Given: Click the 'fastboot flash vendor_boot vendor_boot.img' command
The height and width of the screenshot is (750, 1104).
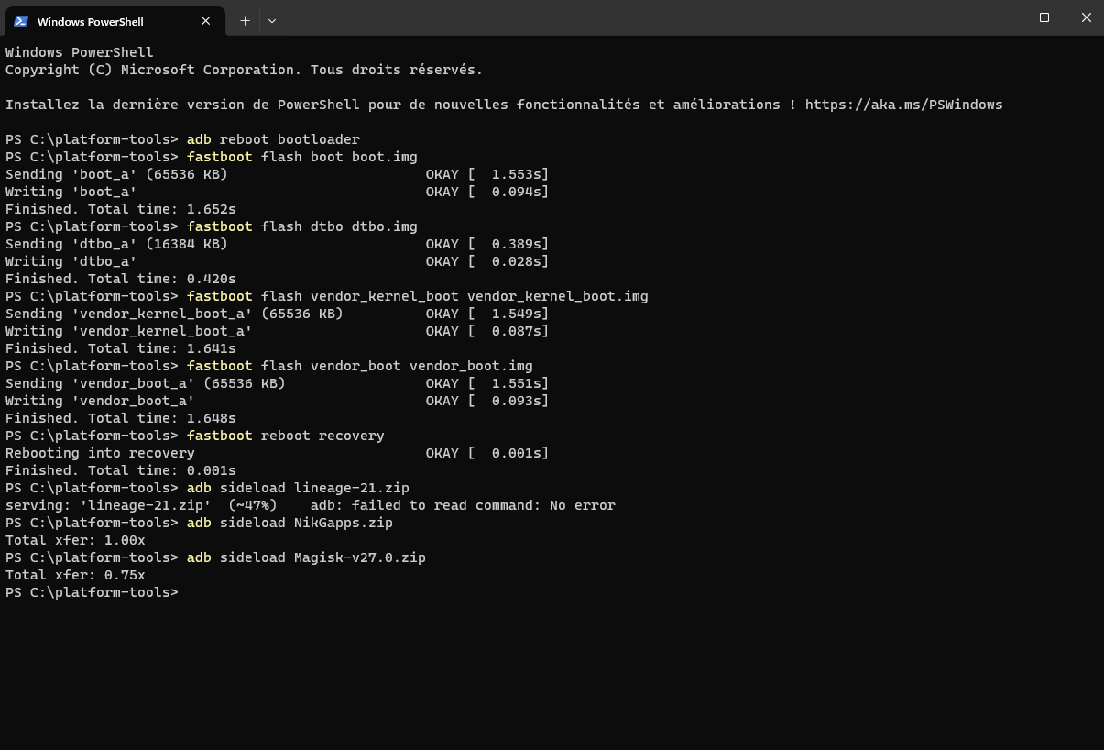Looking at the screenshot, I should point(359,366).
